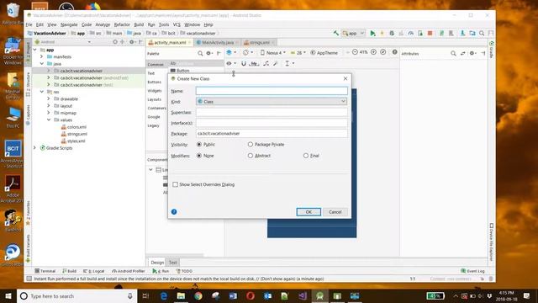Screen dimensions: 538x303
Task: Open the Nexus 4 device dropdown
Action: pos(272,52)
